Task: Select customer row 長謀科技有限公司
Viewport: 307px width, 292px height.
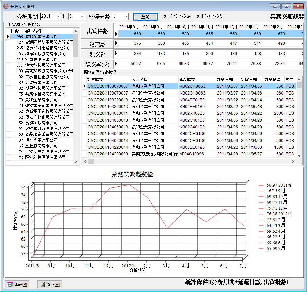Action: [x=42, y=123]
